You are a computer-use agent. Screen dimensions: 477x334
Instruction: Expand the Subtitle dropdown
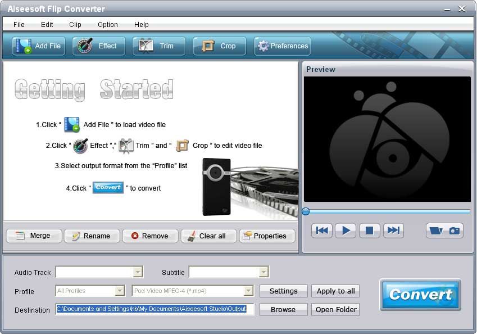[x=264, y=272]
